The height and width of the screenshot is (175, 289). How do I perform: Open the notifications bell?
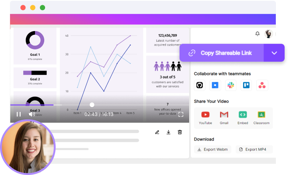(x=257, y=34)
